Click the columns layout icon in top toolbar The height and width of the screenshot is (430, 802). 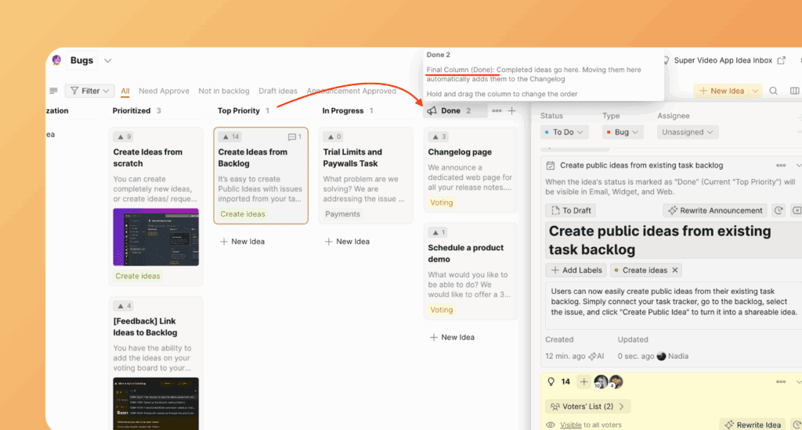[x=793, y=91]
